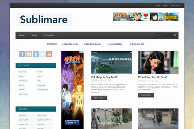The image size is (194, 129).
Task: Select the History category
Action: click(22, 76)
